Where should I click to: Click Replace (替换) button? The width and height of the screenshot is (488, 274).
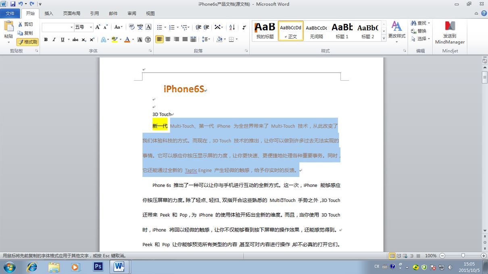(x=419, y=31)
